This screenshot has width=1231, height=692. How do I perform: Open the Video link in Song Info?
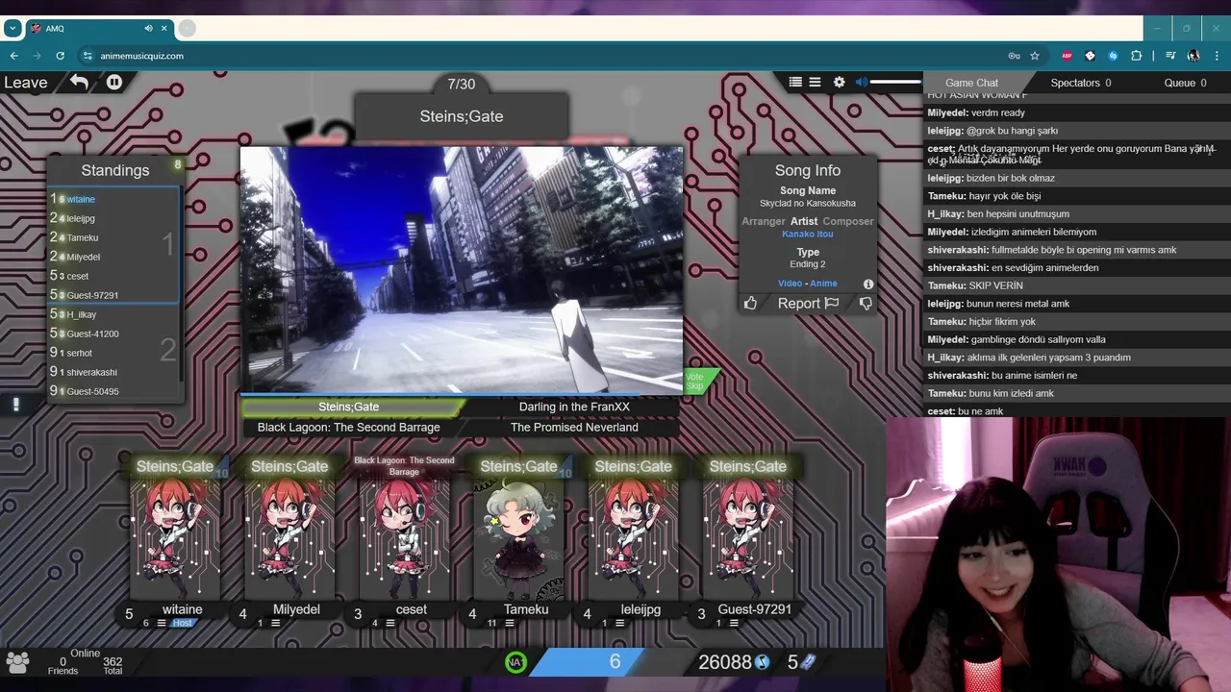[790, 284]
